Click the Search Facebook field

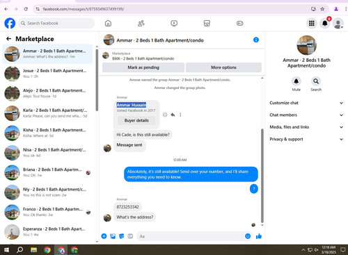point(56,23)
